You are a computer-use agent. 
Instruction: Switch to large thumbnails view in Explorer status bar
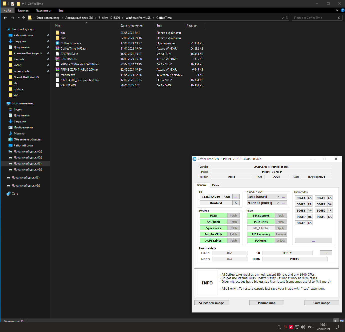(342, 320)
